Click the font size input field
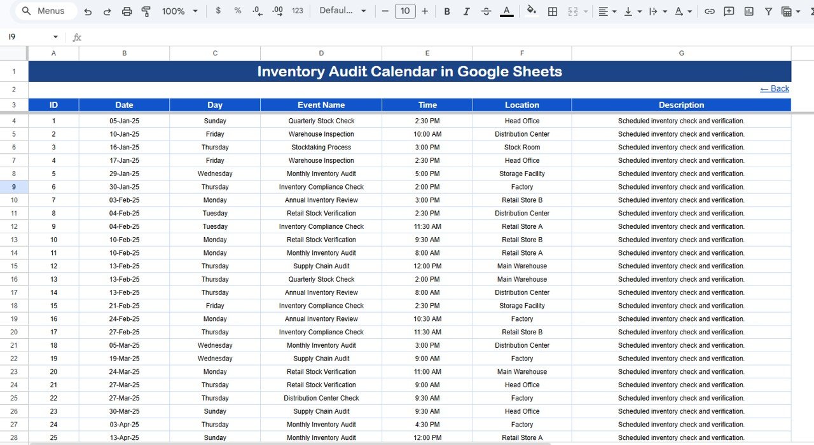 [x=405, y=11]
